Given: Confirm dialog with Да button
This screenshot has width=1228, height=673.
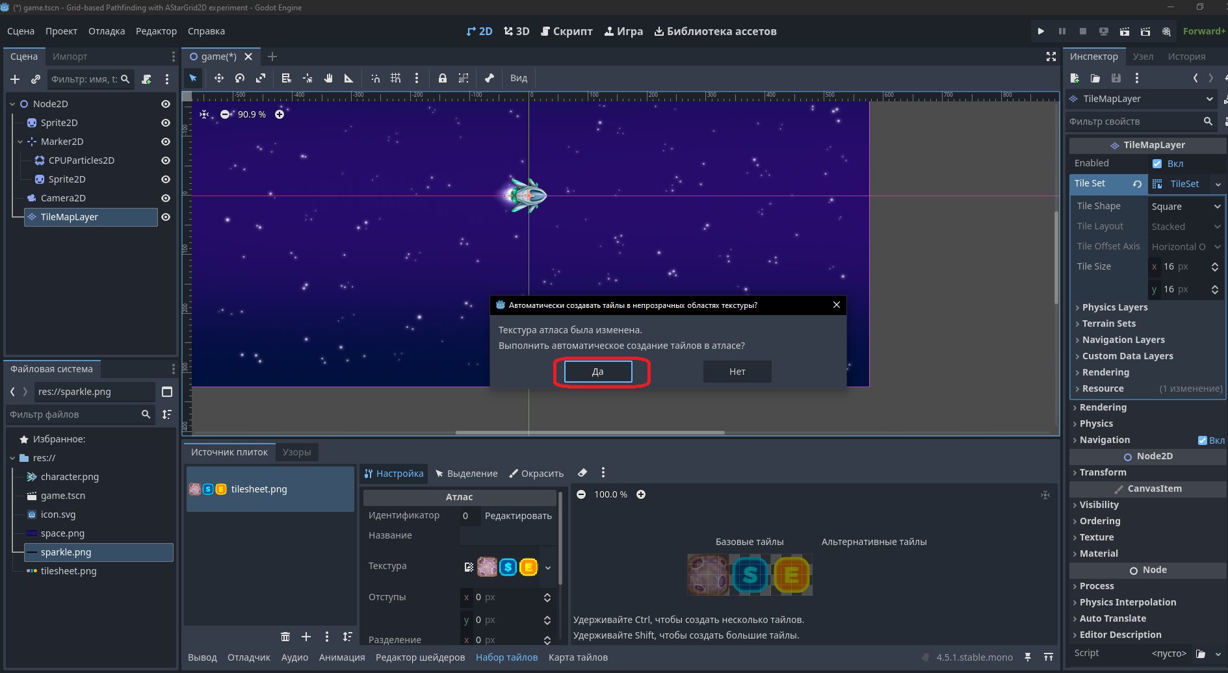Looking at the screenshot, I should point(597,372).
